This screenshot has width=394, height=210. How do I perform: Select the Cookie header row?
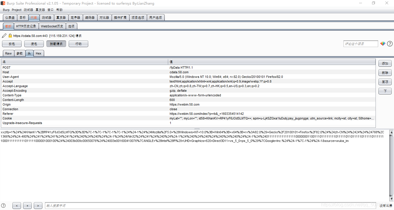pos(188,118)
